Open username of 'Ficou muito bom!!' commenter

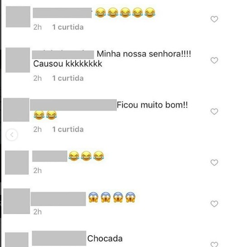73,105
